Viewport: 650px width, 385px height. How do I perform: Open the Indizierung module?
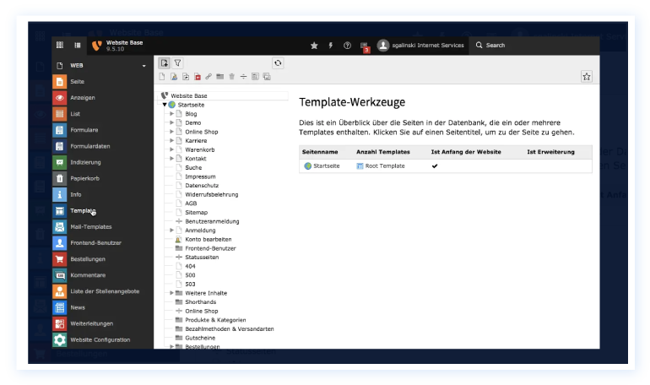(x=101, y=162)
